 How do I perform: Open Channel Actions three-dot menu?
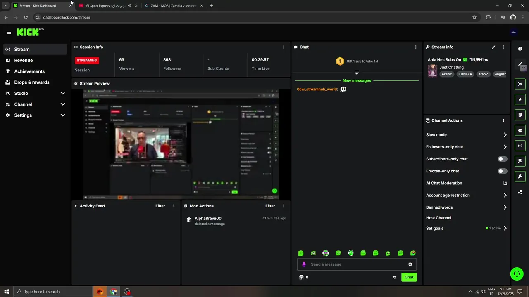point(503,120)
